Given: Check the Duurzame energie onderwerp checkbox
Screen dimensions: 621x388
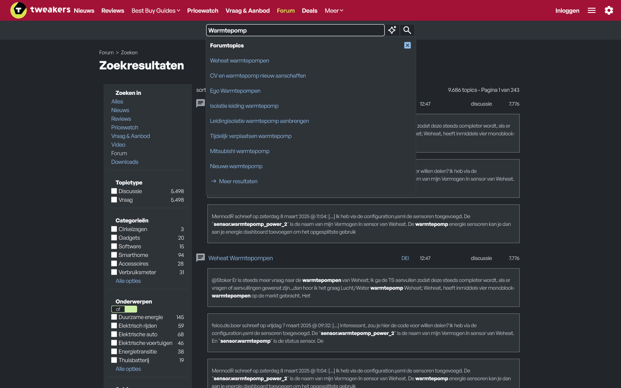Looking at the screenshot, I should tap(114, 317).
